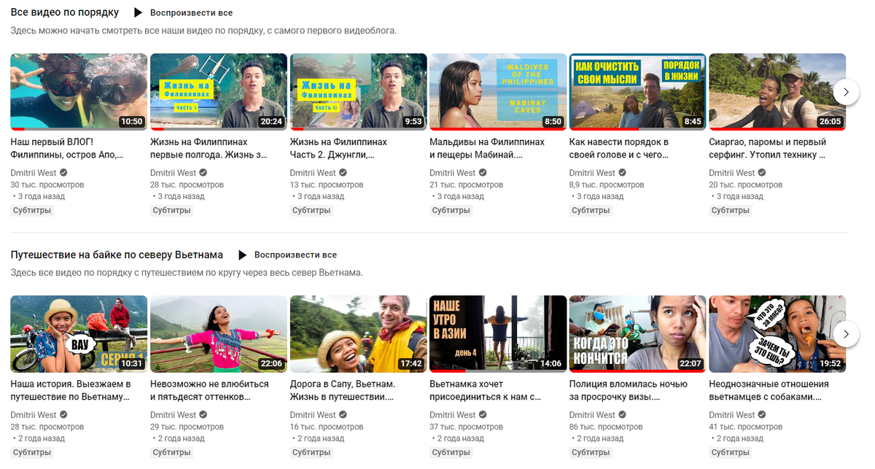Click title 'Наш первый ВЛОГ! Филиппины, остров Апо'
The image size is (875, 469).
67,148
